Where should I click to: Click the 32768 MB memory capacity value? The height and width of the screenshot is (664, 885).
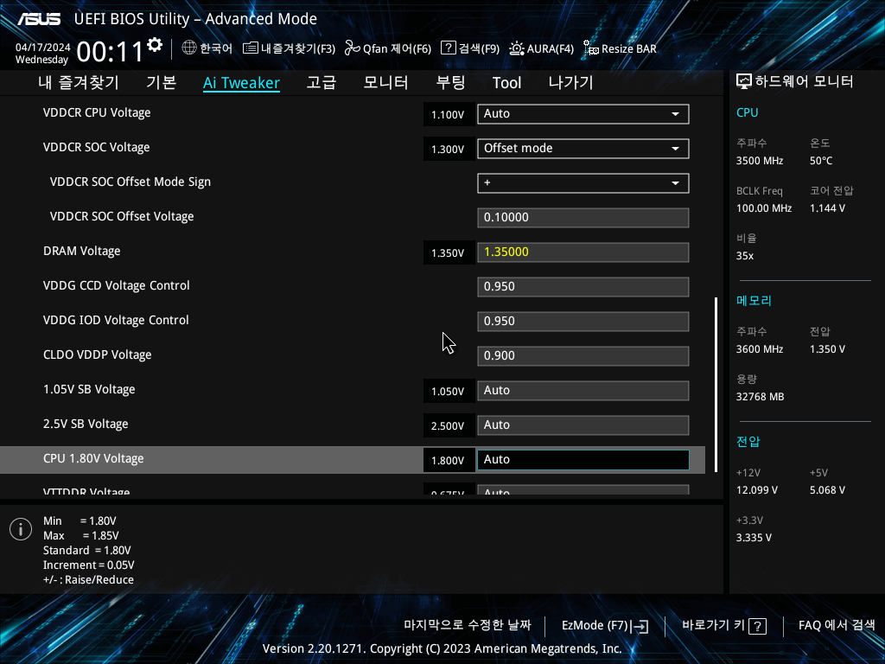[x=761, y=397]
